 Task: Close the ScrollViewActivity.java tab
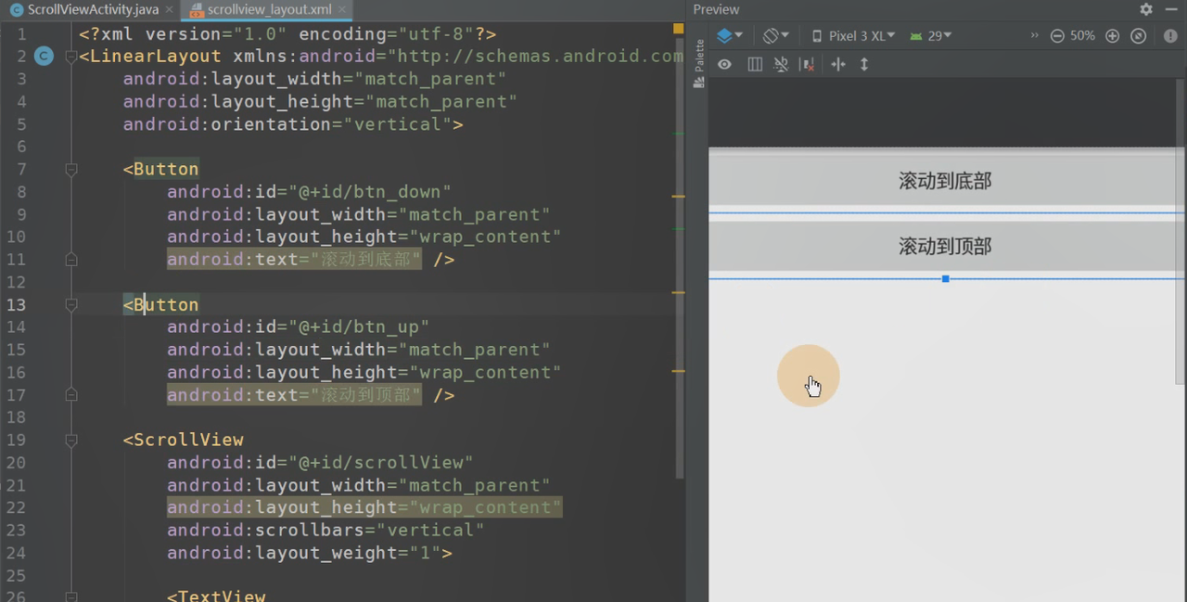(x=168, y=9)
